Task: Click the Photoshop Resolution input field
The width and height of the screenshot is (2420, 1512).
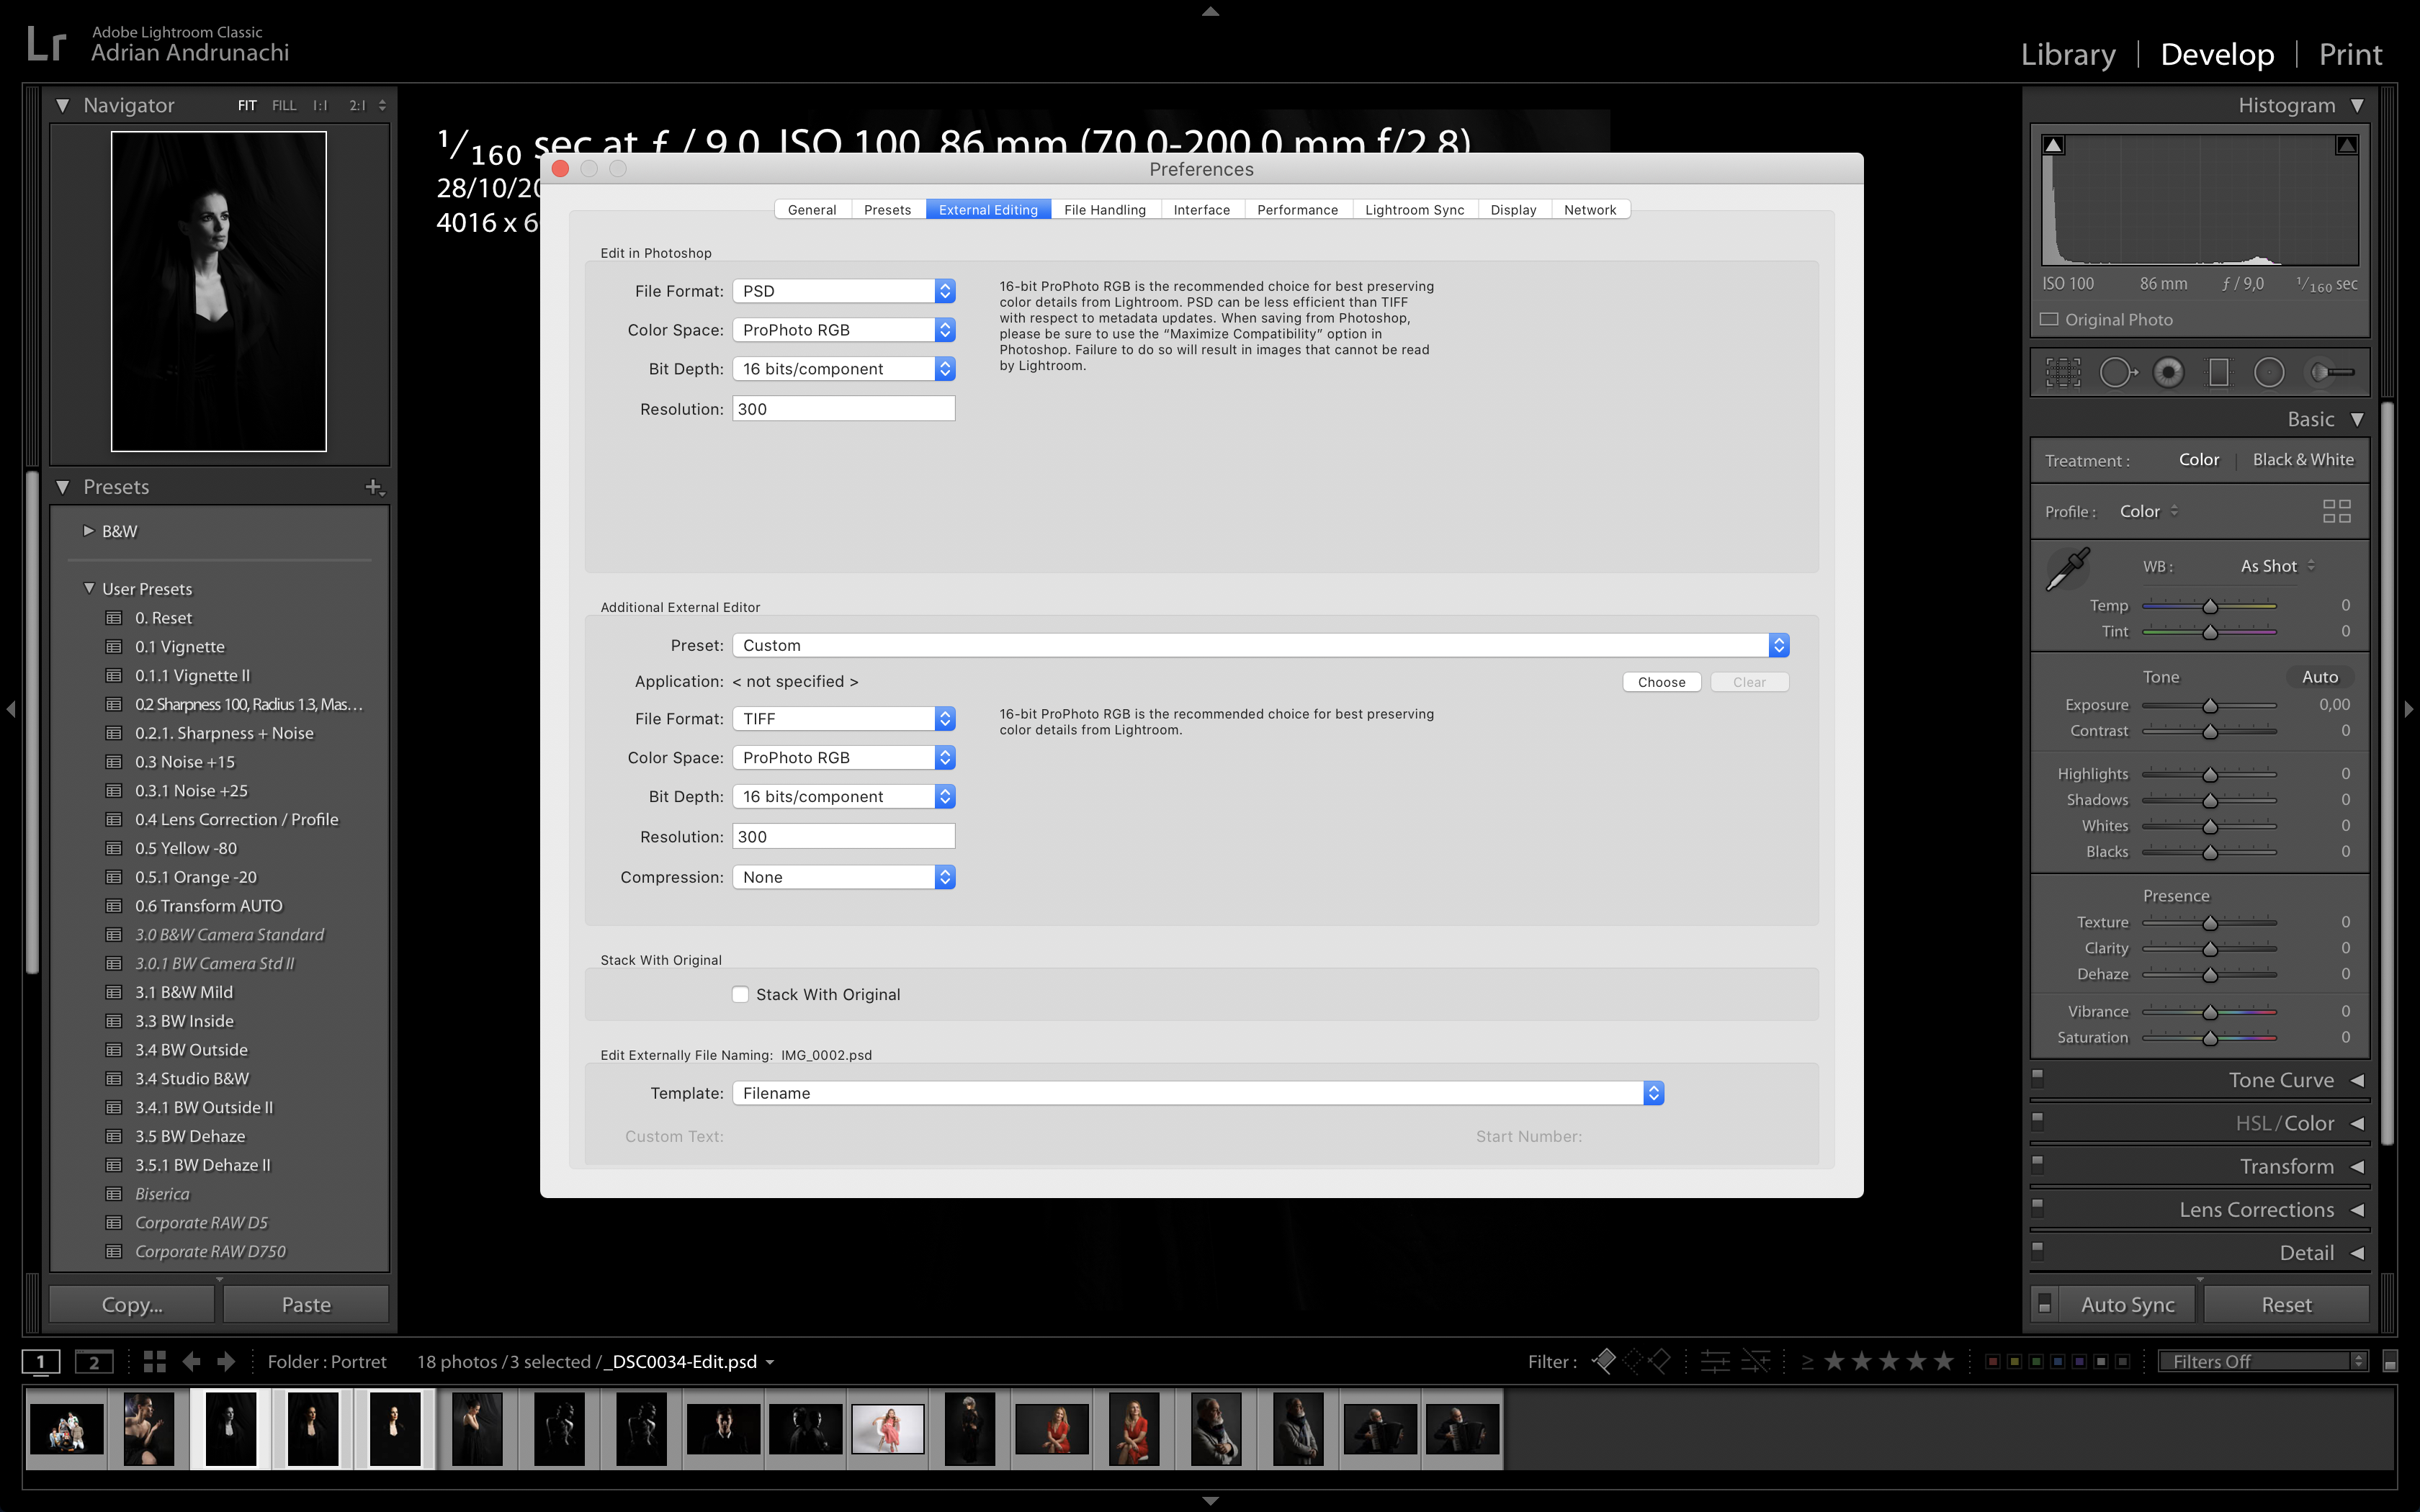Action: tap(843, 409)
